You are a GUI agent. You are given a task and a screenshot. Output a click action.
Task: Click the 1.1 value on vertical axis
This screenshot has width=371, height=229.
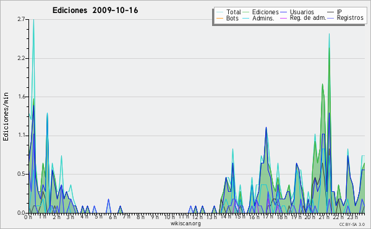(22, 136)
